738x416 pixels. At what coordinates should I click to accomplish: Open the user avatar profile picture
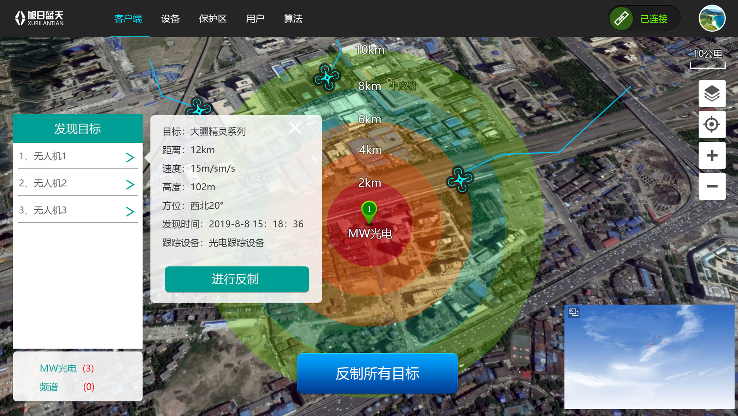tap(712, 18)
